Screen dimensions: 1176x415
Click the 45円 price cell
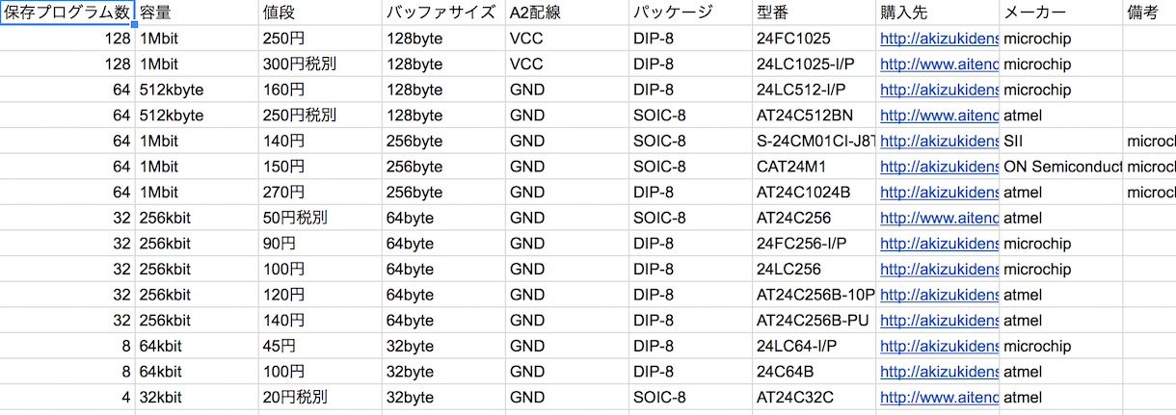pyautogui.click(x=320, y=346)
